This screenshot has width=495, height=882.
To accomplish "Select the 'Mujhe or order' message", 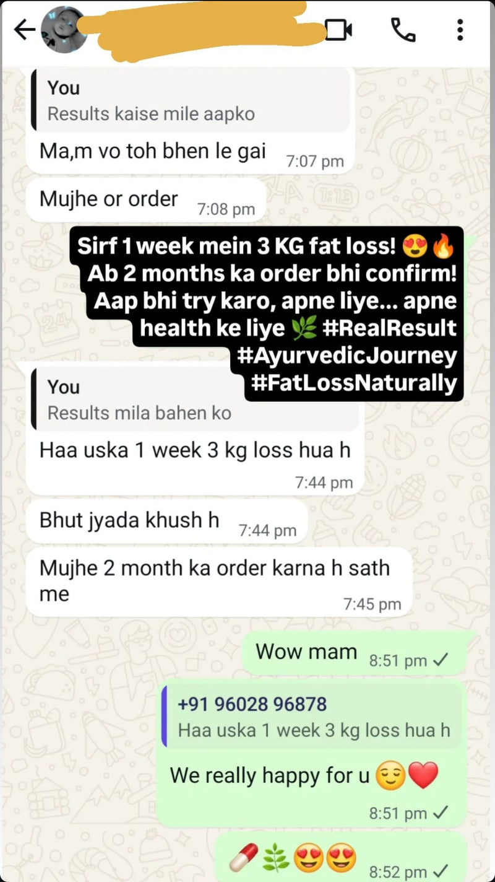I will [109, 199].
